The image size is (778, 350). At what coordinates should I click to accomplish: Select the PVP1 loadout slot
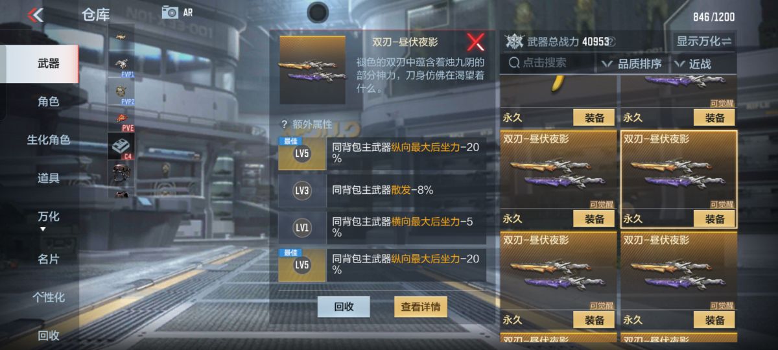121,65
